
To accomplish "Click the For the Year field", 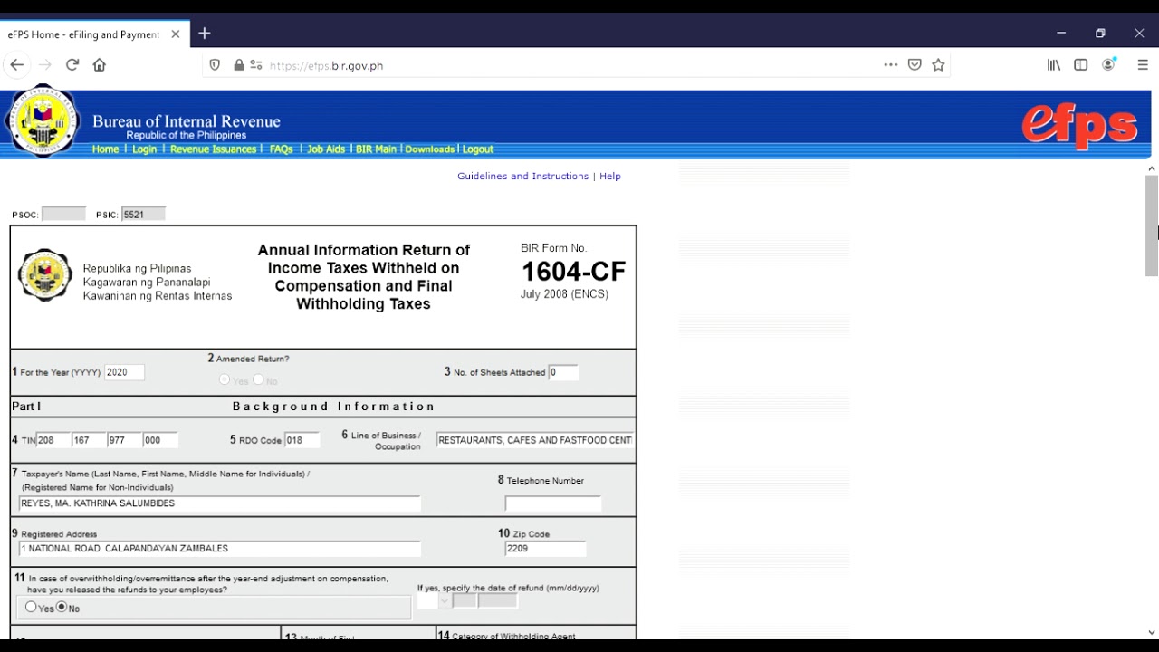I will (x=124, y=372).
